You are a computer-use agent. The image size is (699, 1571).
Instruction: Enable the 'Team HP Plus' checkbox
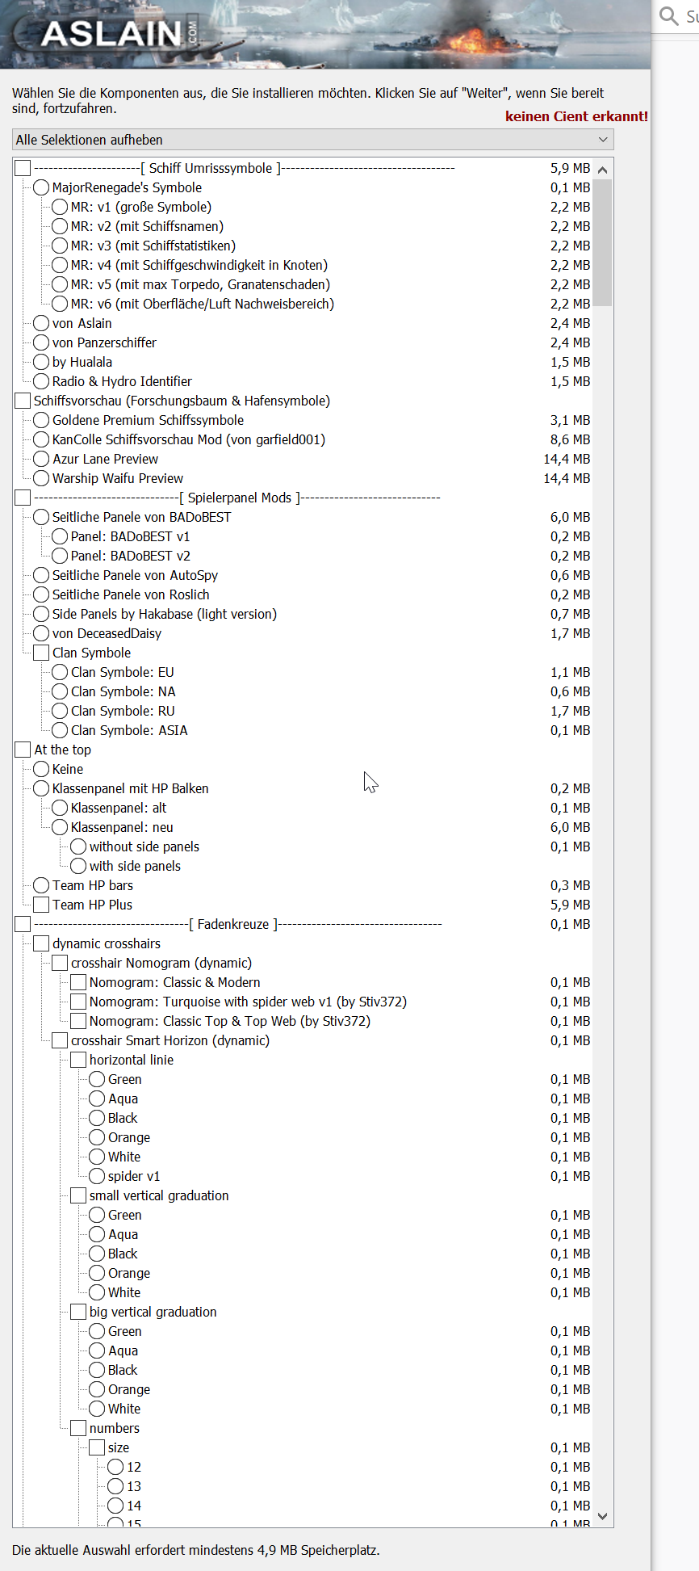click(x=41, y=905)
